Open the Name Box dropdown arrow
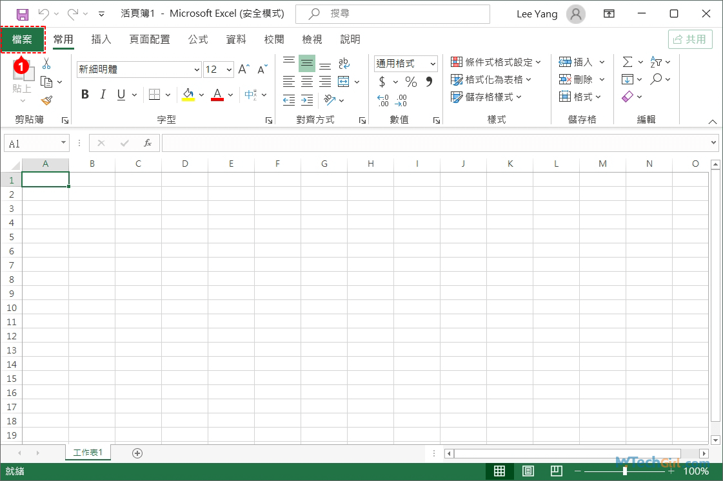 63,143
